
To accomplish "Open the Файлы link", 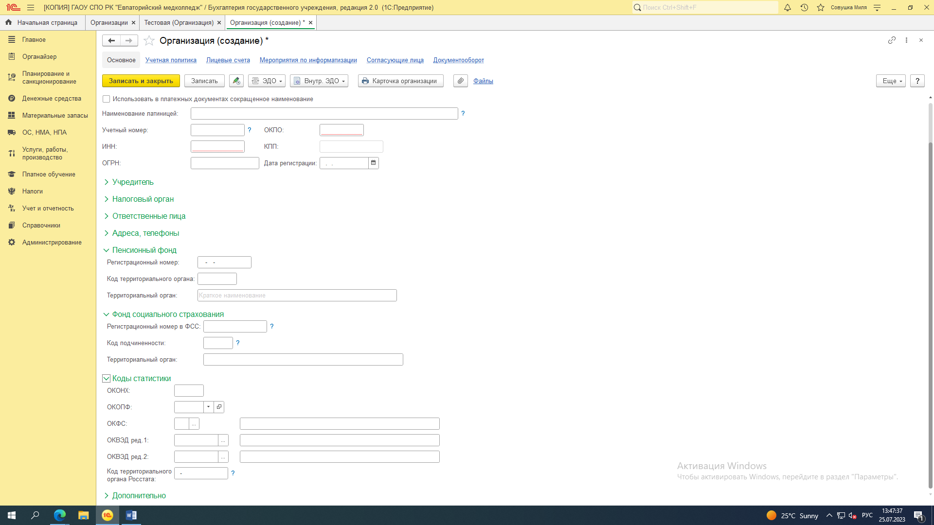I will [483, 81].
